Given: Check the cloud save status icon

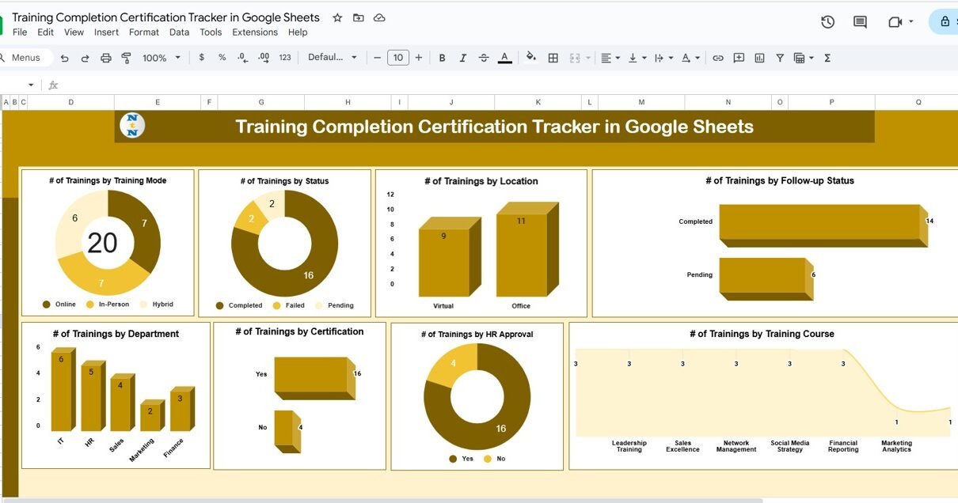Looking at the screenshot, I should click(379, 17).
